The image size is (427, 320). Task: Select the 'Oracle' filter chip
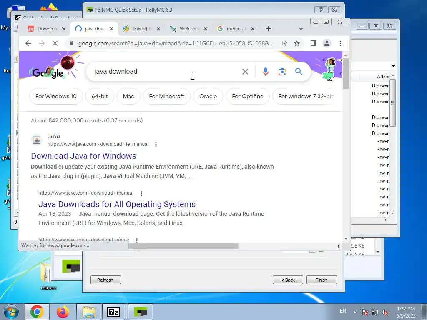point(208,96)
